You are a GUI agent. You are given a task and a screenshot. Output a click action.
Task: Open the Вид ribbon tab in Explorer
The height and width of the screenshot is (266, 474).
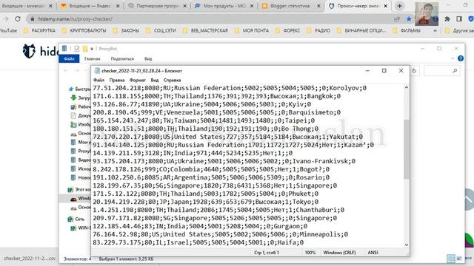pos(148,59)
